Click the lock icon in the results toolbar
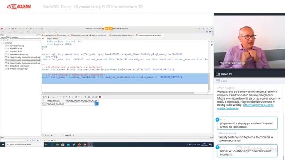Image resolution: width=285 pixels, height=160 pixels. pyautogui.click(x=49, y=97)
